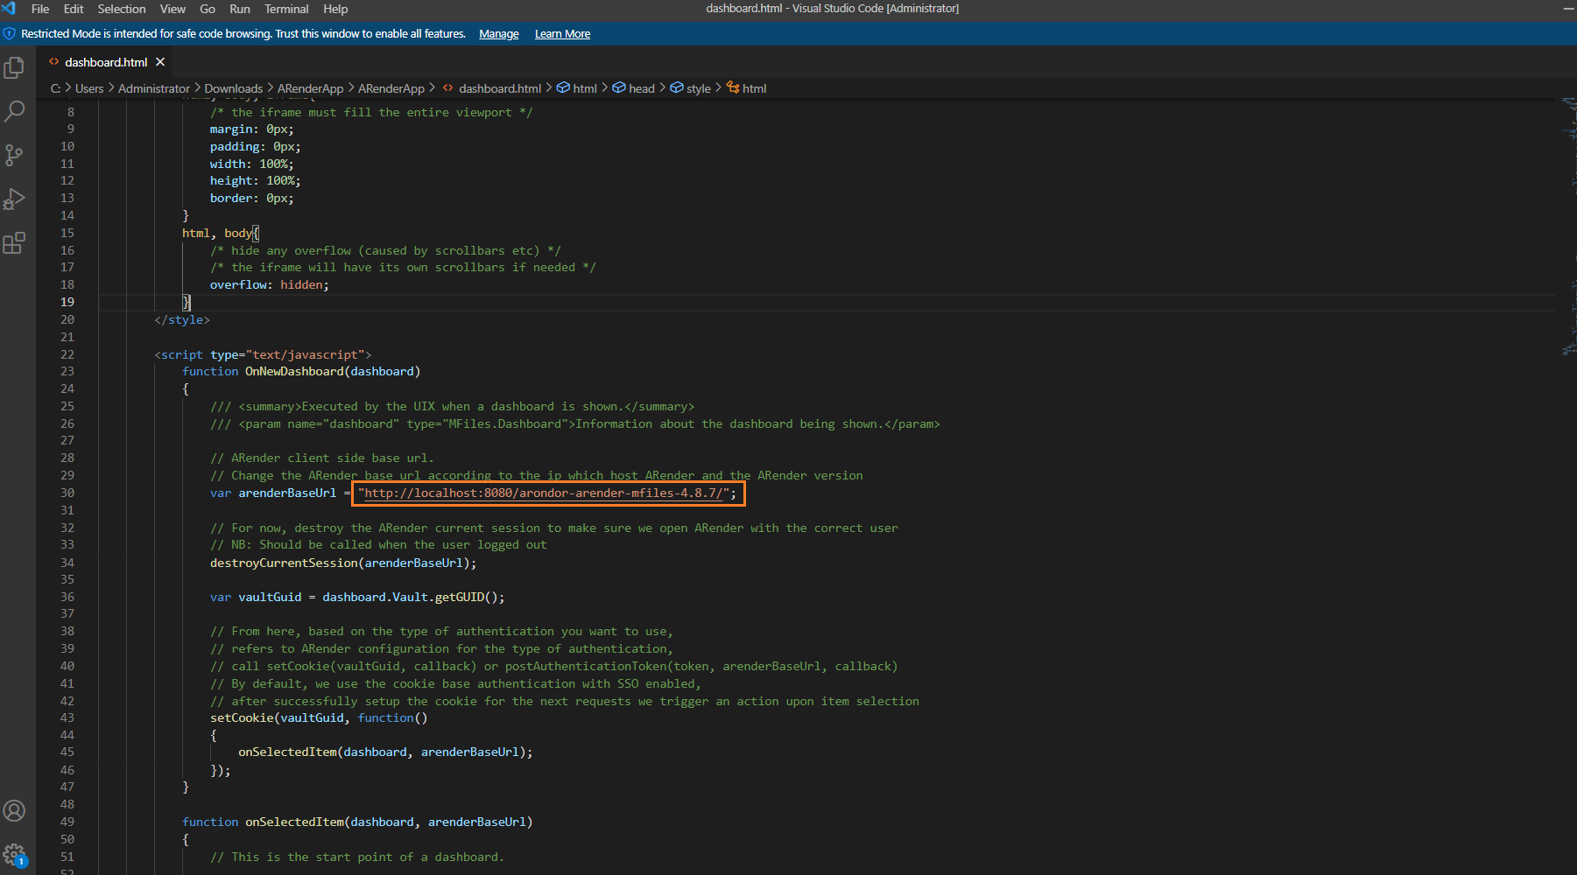Open the Selection menu
This screenshot has height=875, width=1577.
pos(122,9)
